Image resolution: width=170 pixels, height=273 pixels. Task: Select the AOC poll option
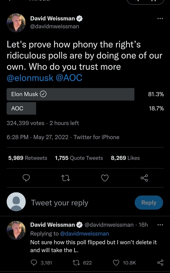pyautogui.click(x=21, y=108)
